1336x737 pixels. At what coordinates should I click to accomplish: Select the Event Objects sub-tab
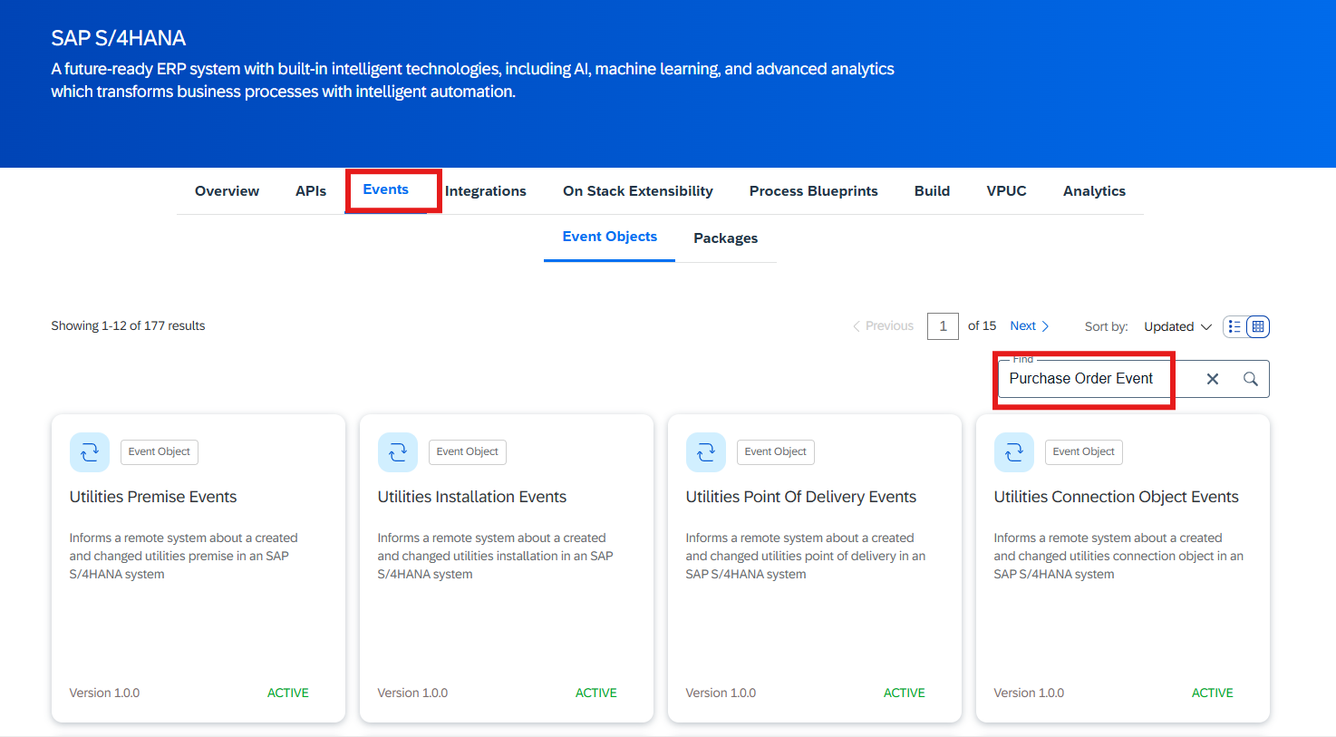pyautogui.click(x=610, y=237)
